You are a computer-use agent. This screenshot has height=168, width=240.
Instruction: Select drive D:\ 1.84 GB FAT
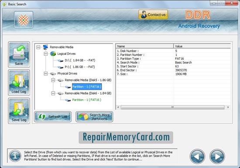[80, 60]
